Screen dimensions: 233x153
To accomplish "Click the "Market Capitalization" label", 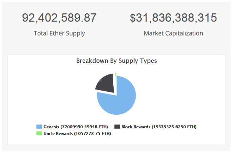I will pyautogui.click(x=173, y=33).
